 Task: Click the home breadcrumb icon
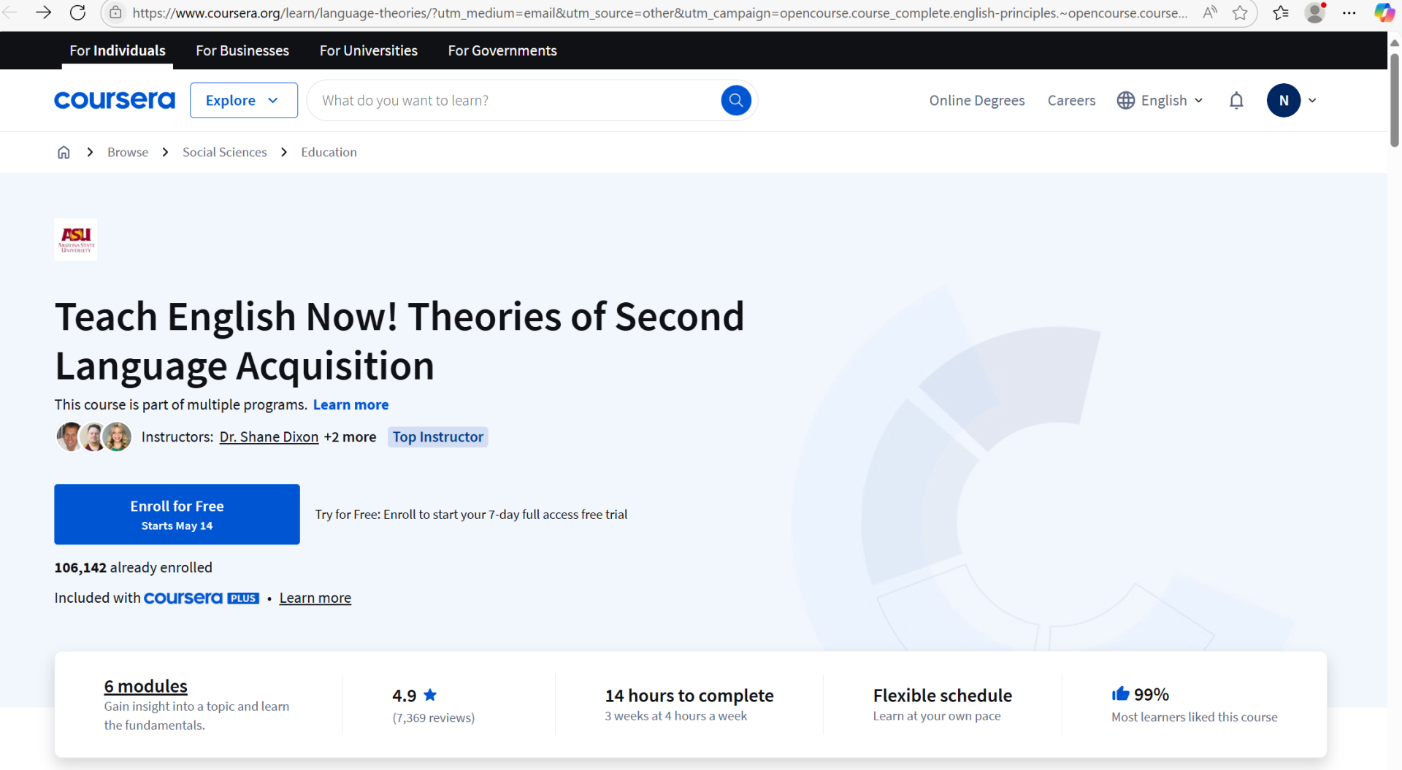[x=64, y=153]
